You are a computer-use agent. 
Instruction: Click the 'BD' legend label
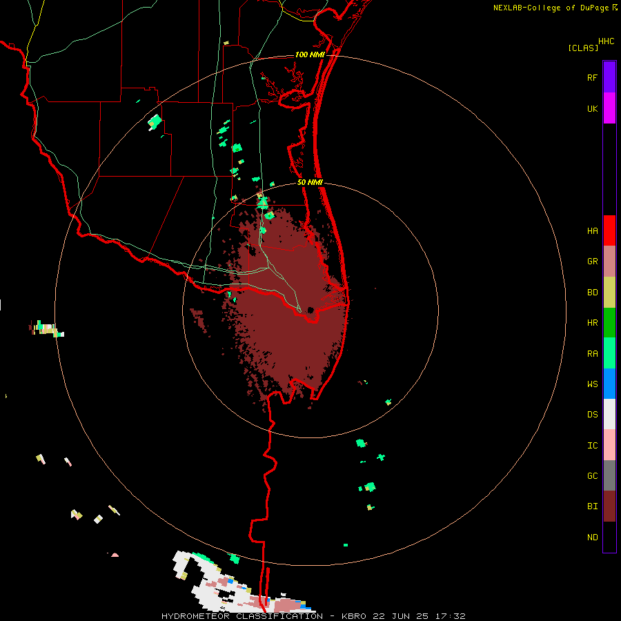592,293
